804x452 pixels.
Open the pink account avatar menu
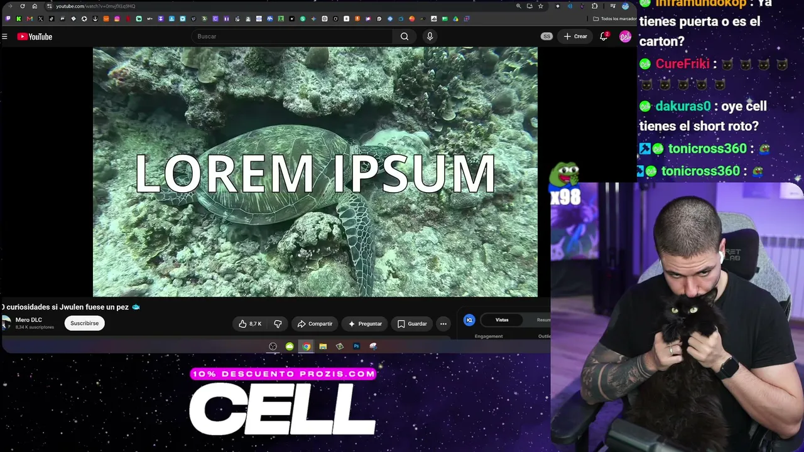point(625,36)
